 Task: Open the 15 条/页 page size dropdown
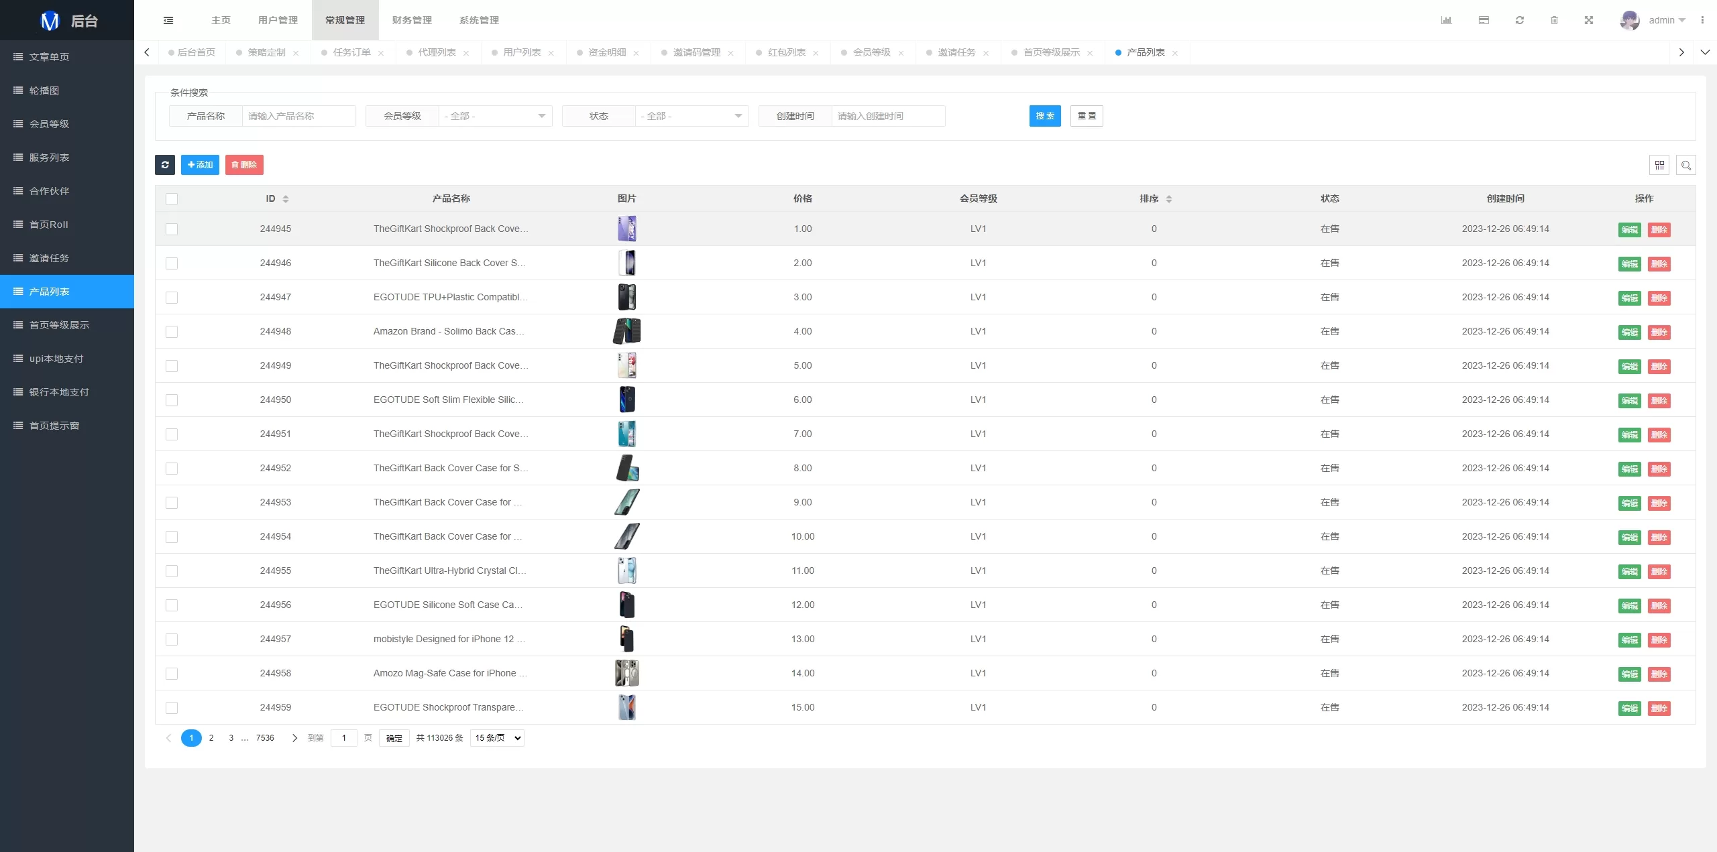pyautogui.click(x=497, y=738)
